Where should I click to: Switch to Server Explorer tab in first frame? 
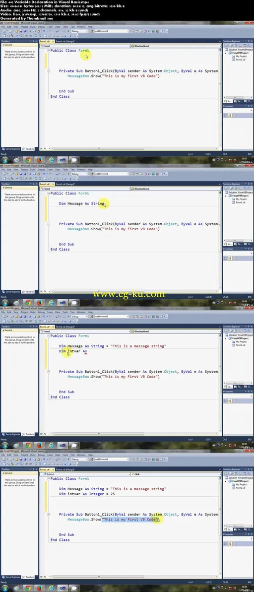click(10, 149)
